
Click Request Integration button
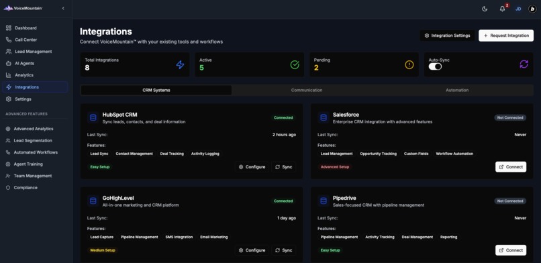point(506,36)
